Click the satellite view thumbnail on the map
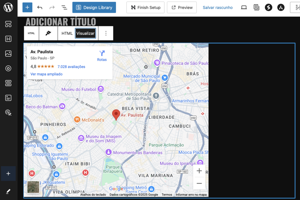The height and width of the screenshot is (200, 300). (33, 187)
